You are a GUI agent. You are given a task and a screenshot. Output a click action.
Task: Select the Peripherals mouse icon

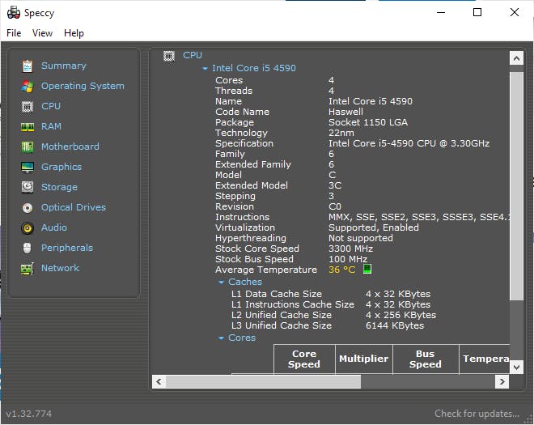tap(28, 249)
